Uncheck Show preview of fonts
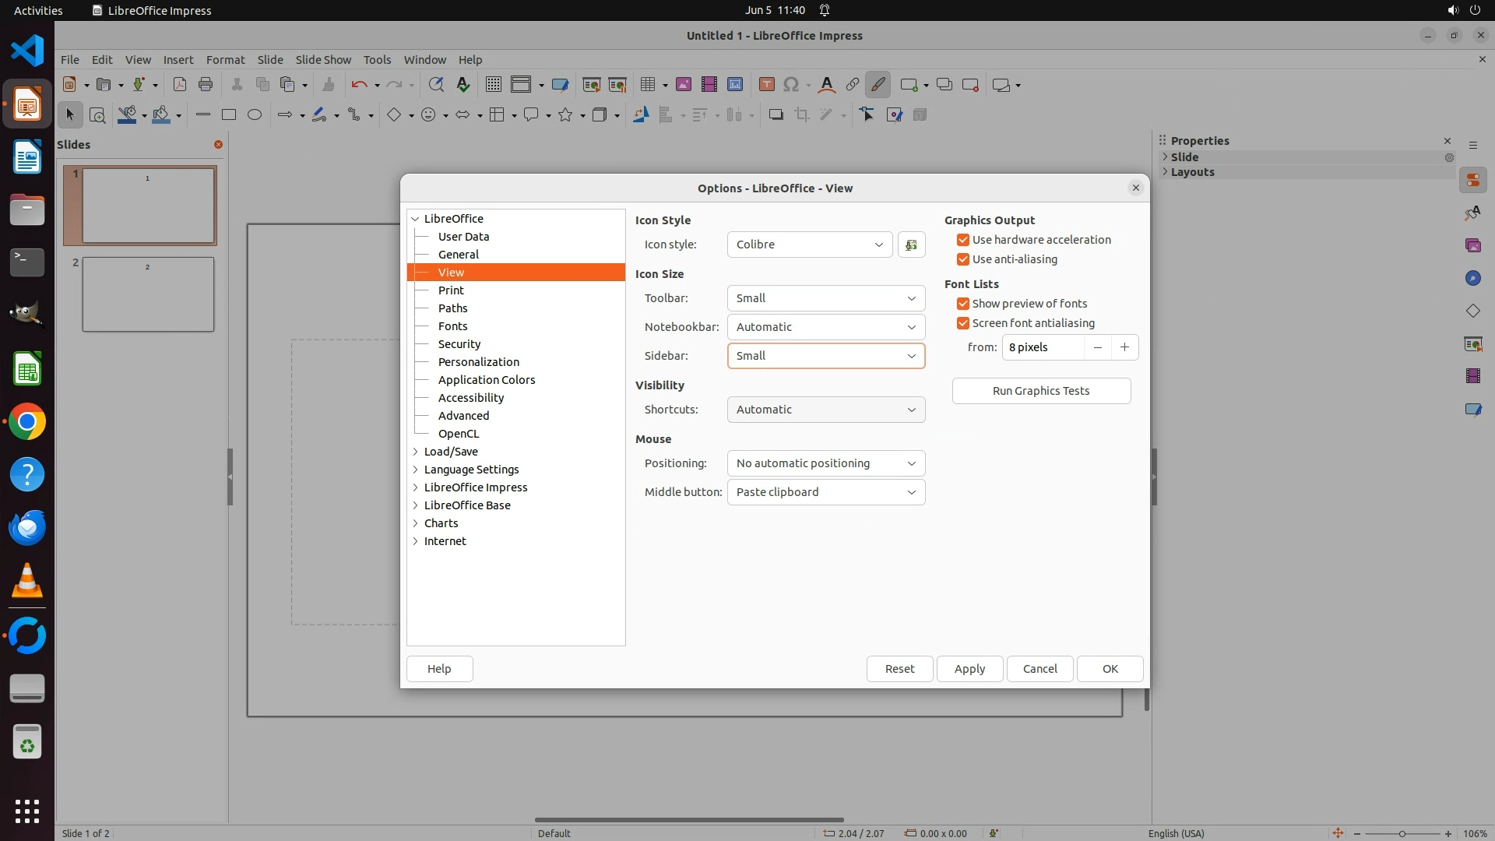Image resolution: width=1495 pixels, height=841 pixels. [x=963, y=304]
